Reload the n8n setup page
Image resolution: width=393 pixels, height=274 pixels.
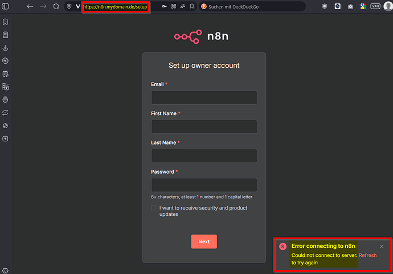[x=56, y=6]
